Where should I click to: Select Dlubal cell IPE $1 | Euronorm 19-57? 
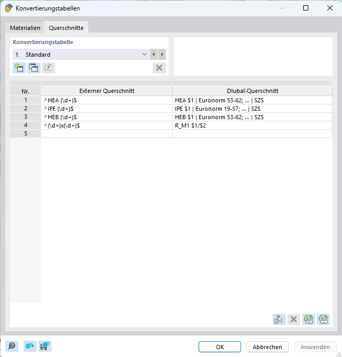[253, 109]
